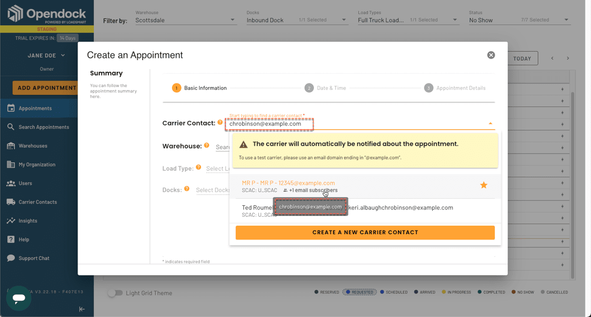Click the In Progress status color dot
Viewport: 591px width, 317px height.
(444, 292)
